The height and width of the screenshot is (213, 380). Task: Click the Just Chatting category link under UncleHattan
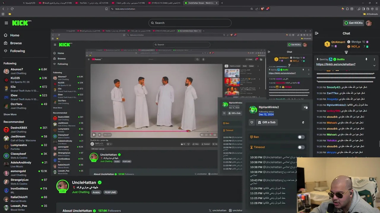tap(80, 192)
